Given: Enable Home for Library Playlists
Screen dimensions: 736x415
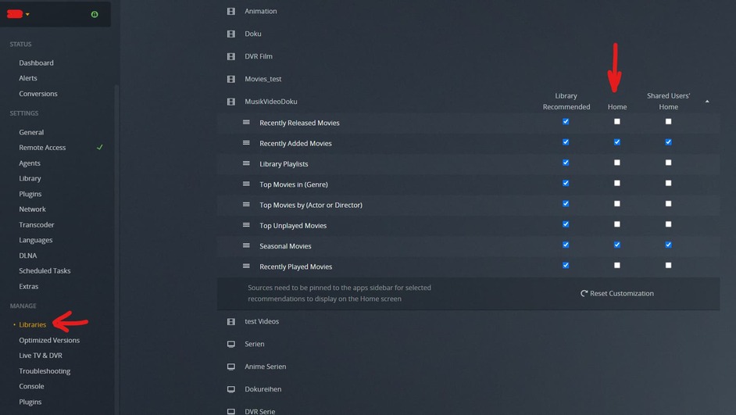Looking at the screenshot, I should 616,163.
